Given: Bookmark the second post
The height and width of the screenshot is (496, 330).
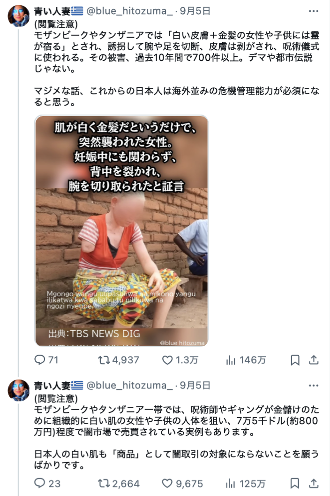Looking at the screenshot, I should pyautogui.click(x=295, y=483).
